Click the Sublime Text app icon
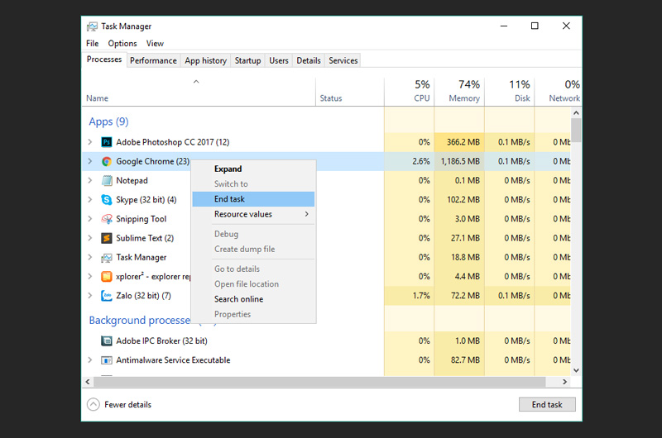This screenshot has width=662, height=438. coord(107,238)
